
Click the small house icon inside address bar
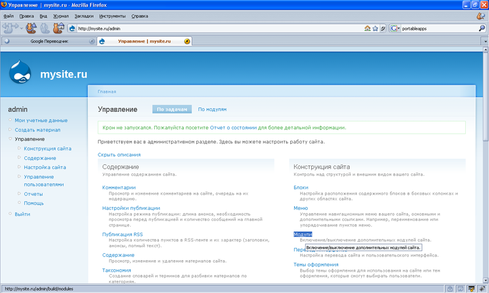click(x=367, y=28)
